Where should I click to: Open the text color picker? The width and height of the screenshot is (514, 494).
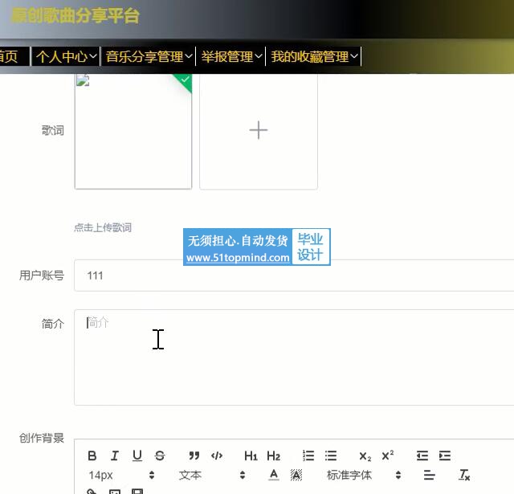(274, 476)
